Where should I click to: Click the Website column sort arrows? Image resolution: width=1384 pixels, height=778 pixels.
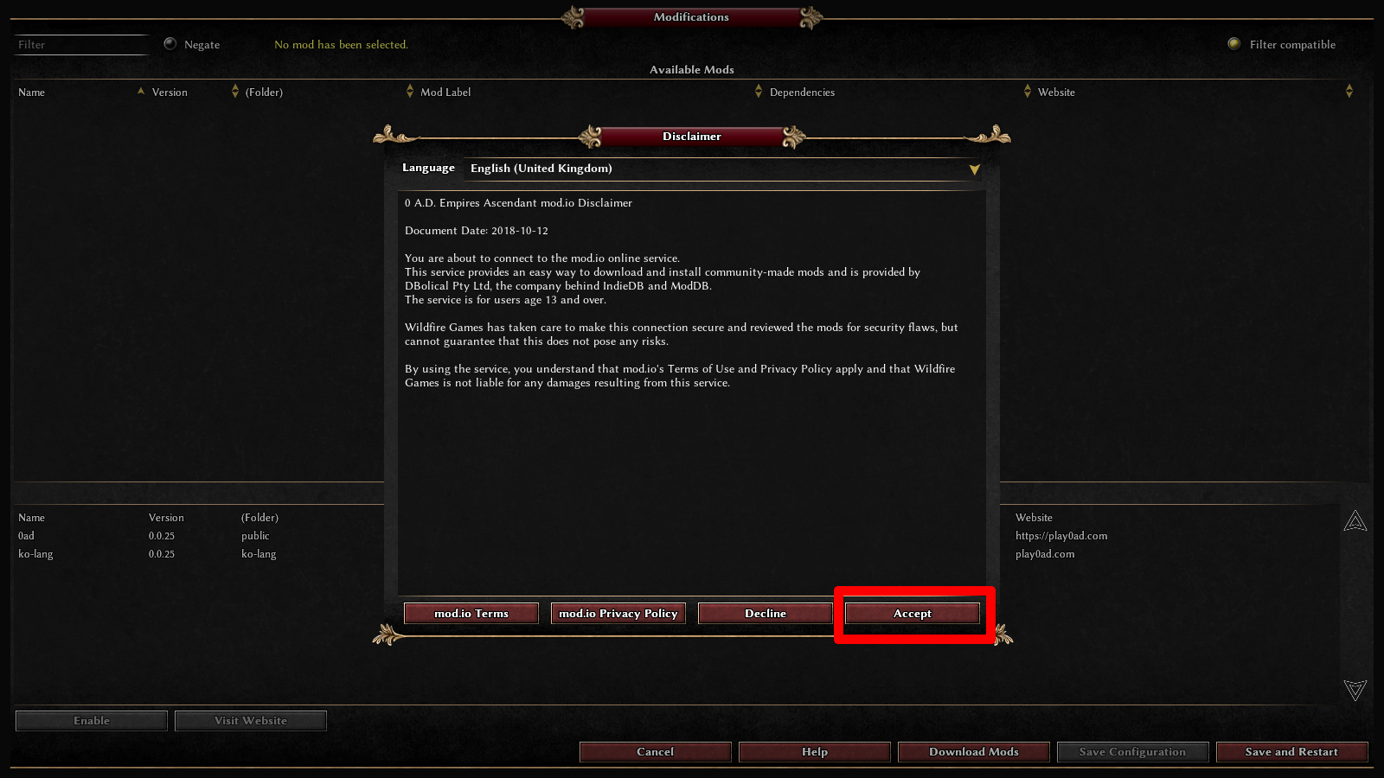pyautogui.click(x=1349, y=91)
